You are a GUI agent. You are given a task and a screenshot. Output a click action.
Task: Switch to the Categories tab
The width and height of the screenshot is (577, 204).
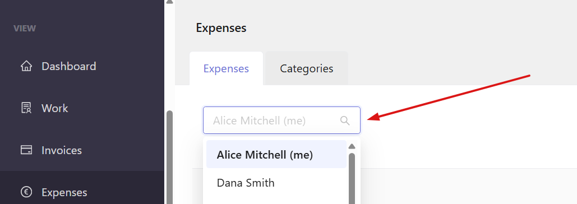307,68
